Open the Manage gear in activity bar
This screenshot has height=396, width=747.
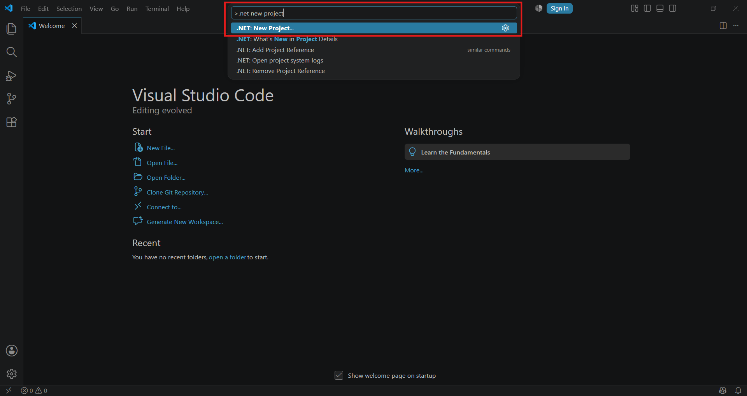(12, 374)
